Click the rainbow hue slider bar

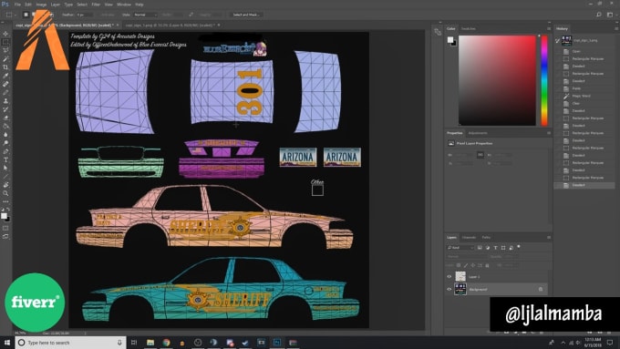(x=544, y=80)
